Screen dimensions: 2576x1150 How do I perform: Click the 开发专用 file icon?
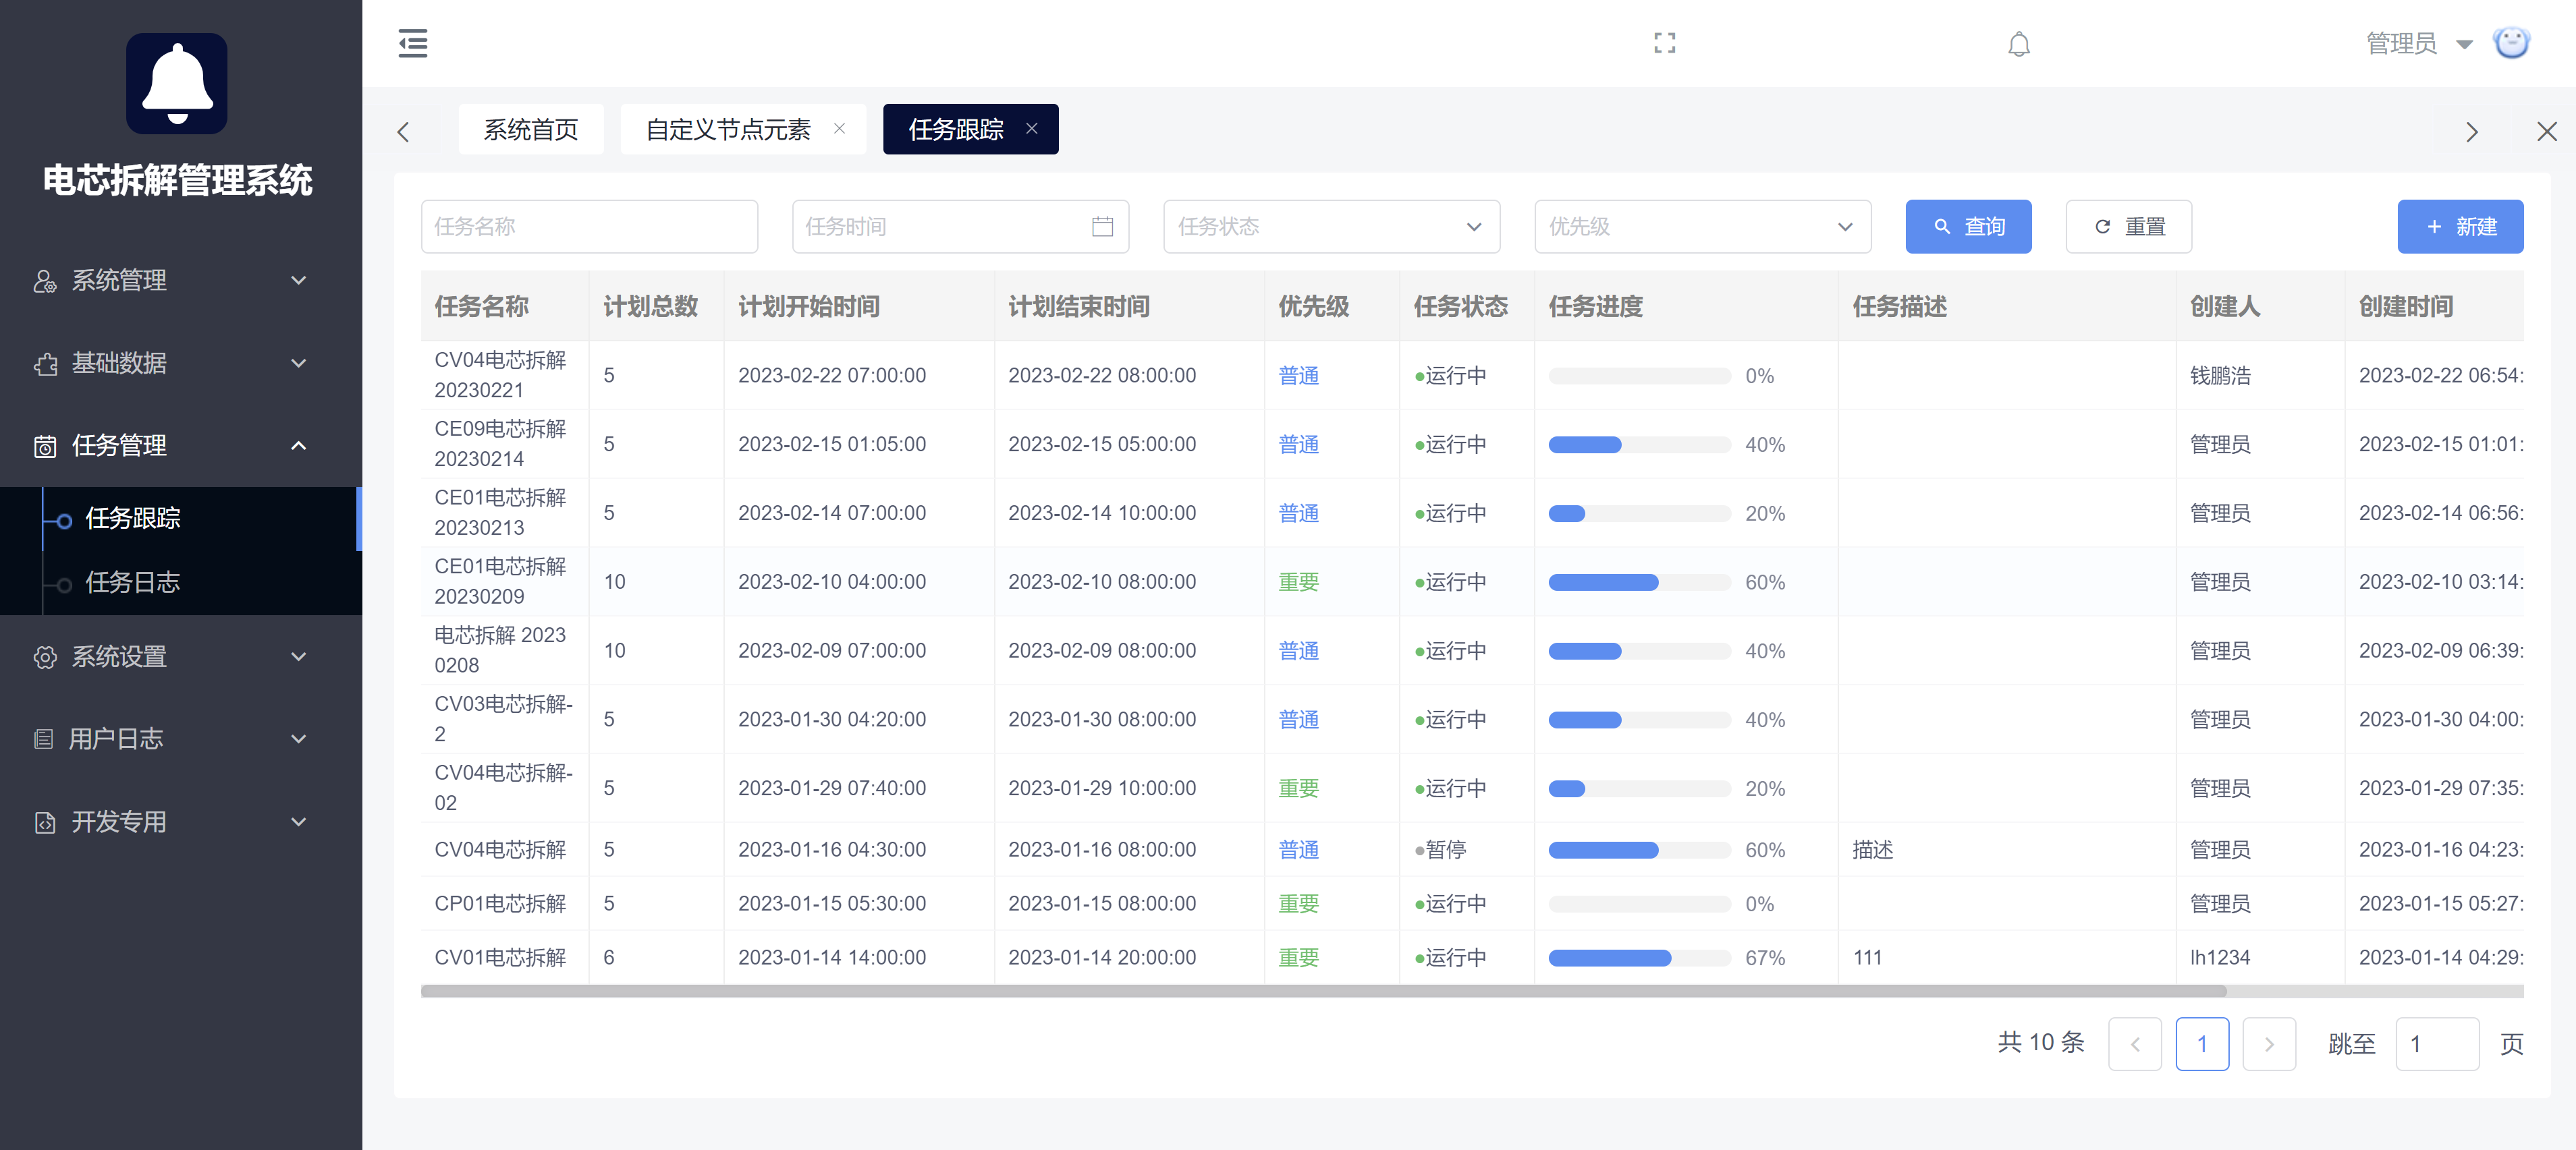coord(45,822)
